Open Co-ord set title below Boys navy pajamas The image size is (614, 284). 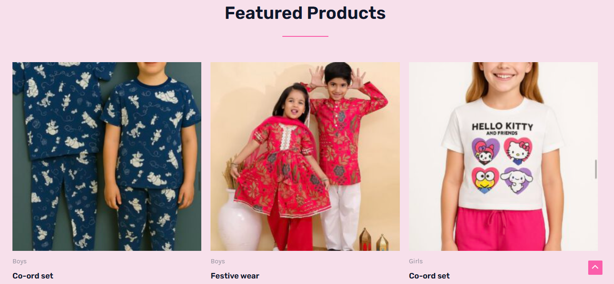tap(33, 276)
